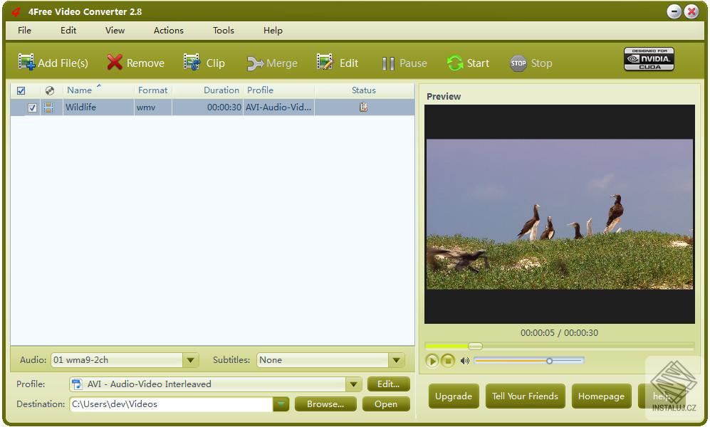Open the Actions menu

coord(168,30)
